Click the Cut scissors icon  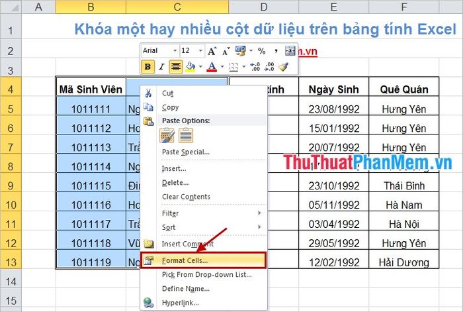[148, 93]
